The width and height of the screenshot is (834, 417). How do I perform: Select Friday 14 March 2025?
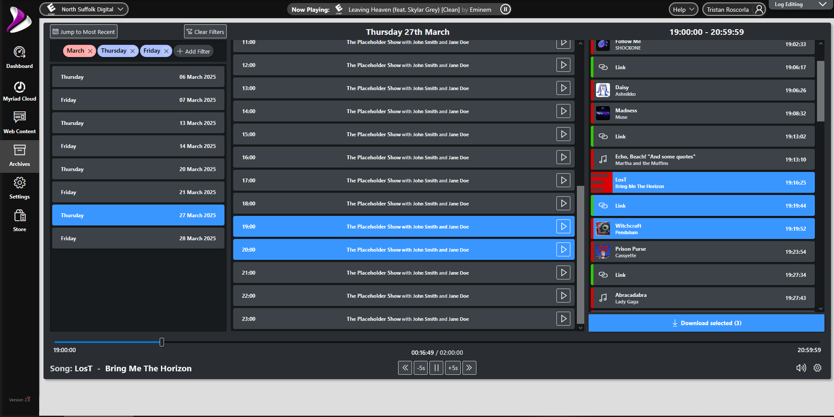click(138, 146)
